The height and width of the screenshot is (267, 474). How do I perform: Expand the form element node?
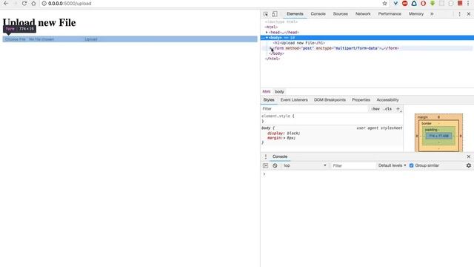271,48
